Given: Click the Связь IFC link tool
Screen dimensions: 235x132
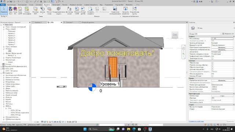Looking at the screenshot, I should (15, 11).
